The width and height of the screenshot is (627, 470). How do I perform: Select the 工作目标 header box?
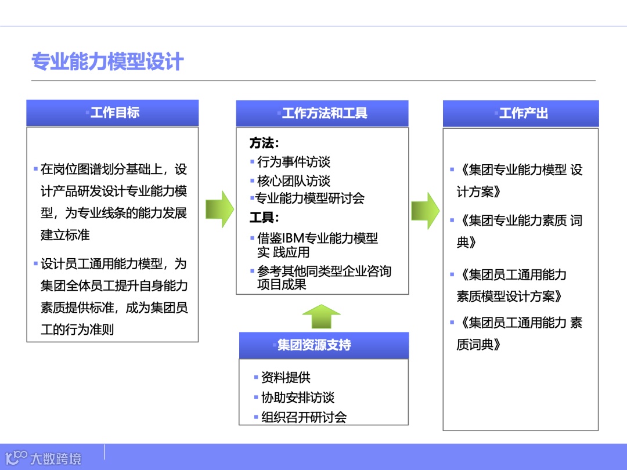pyautogui.click(x=113, y=113)
